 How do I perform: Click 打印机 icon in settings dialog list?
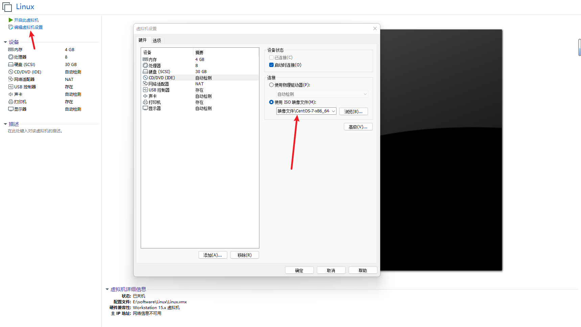(x=145, y=102)
